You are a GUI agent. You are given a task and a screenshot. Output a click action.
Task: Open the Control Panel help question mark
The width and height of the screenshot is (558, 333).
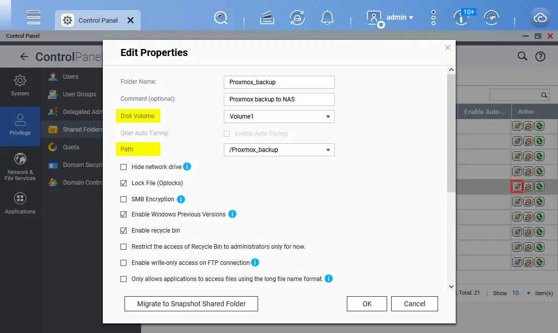tap(540, 57)
